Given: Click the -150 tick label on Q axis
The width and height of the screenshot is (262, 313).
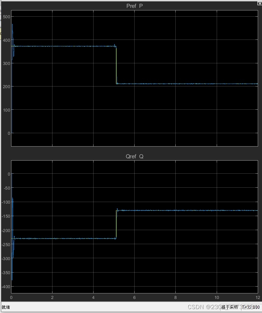Looking at the screenshot, I should point(6,216).
